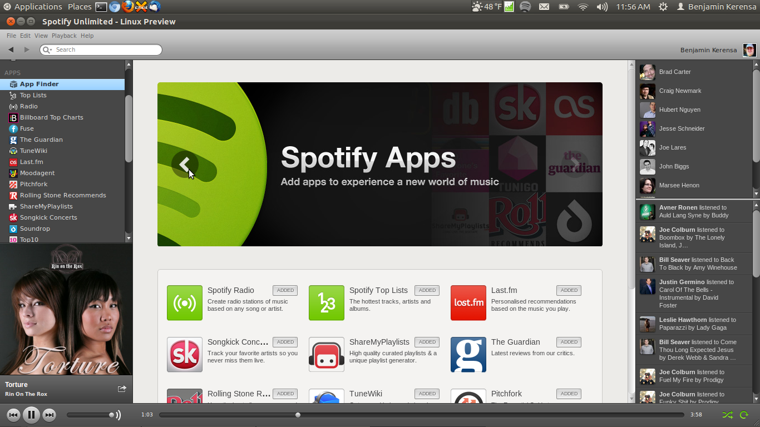Click the Songkick app tile icon
This screenshot has width=760, height=427.
[x=185, y=355]
